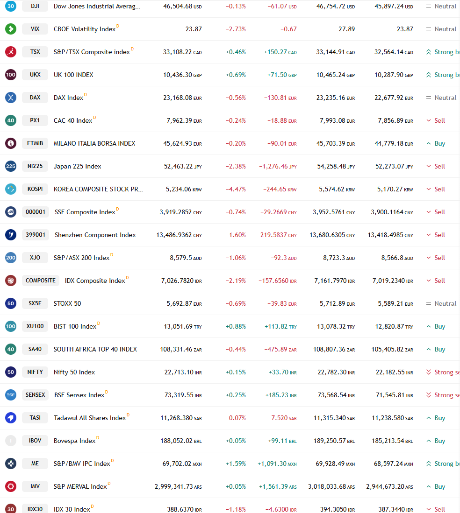Open the SENSEX ticker symbol badge
460x513 pixels.
(36, 395)
